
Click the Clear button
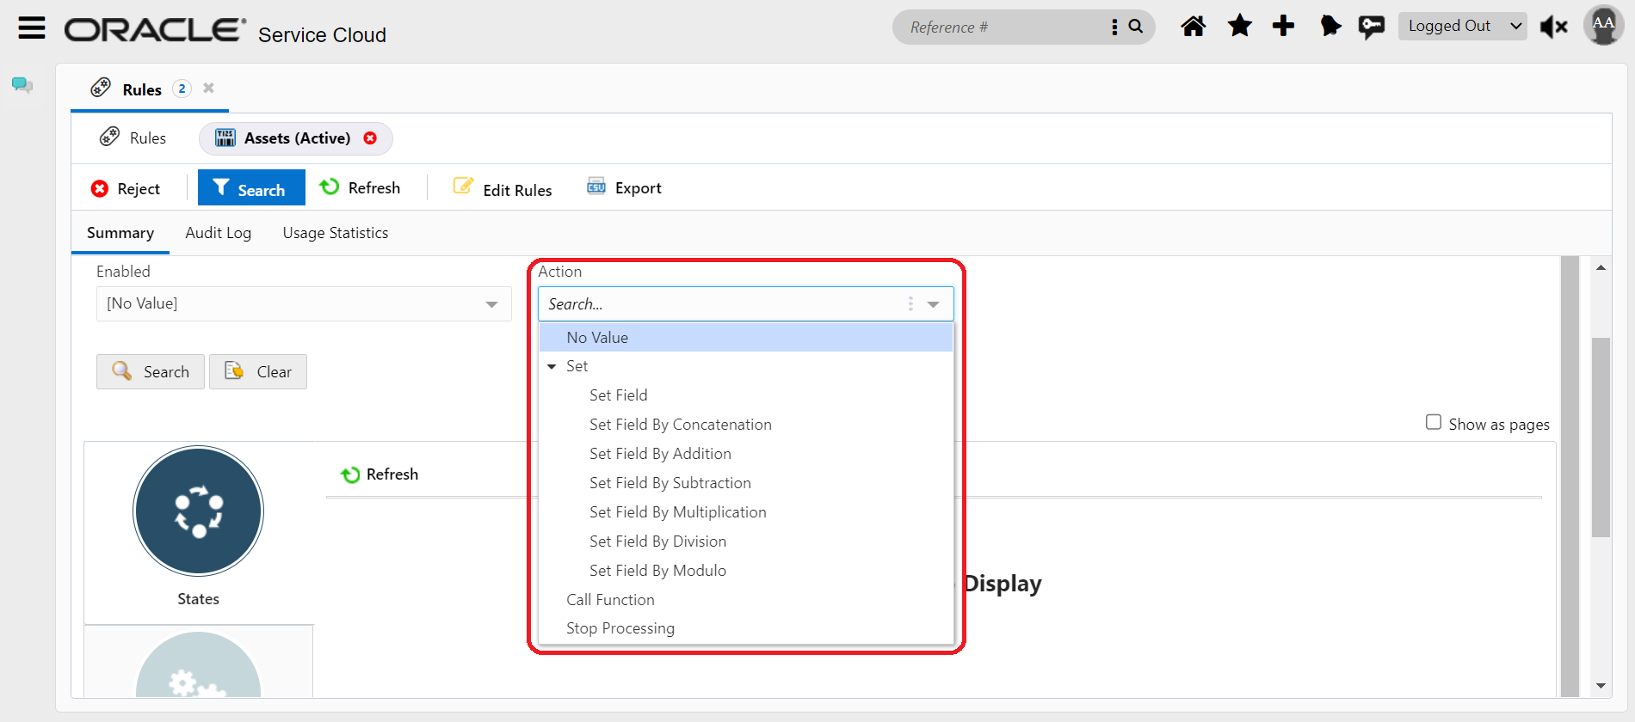coord(258,372)
